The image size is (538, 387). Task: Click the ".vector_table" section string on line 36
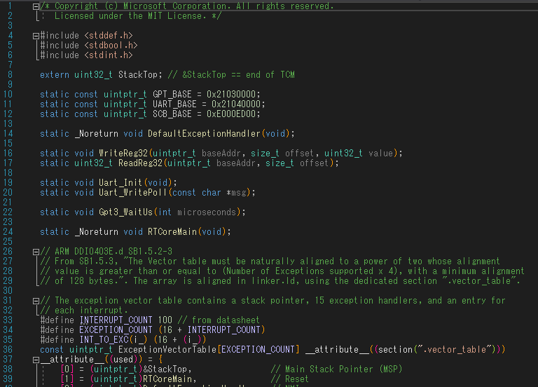tap(455, 350)
